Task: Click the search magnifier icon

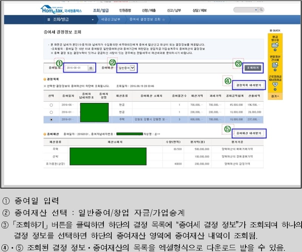Action: 261,10
